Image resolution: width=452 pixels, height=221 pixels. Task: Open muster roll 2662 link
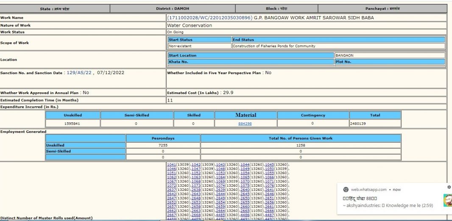tap(171, 211)
